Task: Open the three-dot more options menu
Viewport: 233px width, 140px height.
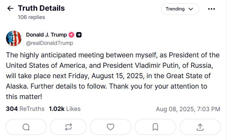Action: tap(211, 9)
